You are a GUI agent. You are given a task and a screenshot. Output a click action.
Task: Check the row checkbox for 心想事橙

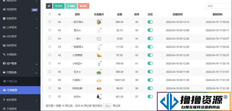(50, 55)
